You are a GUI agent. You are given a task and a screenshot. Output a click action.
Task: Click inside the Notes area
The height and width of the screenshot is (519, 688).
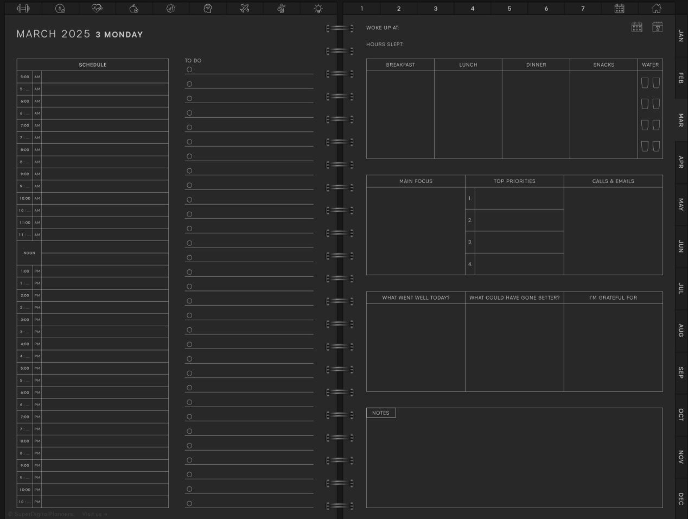point(514,461)
